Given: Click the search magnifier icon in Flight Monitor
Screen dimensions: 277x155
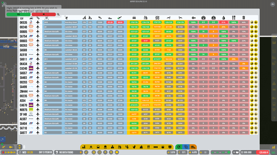Looking at the screenshot, I should (x=58, y=14).
